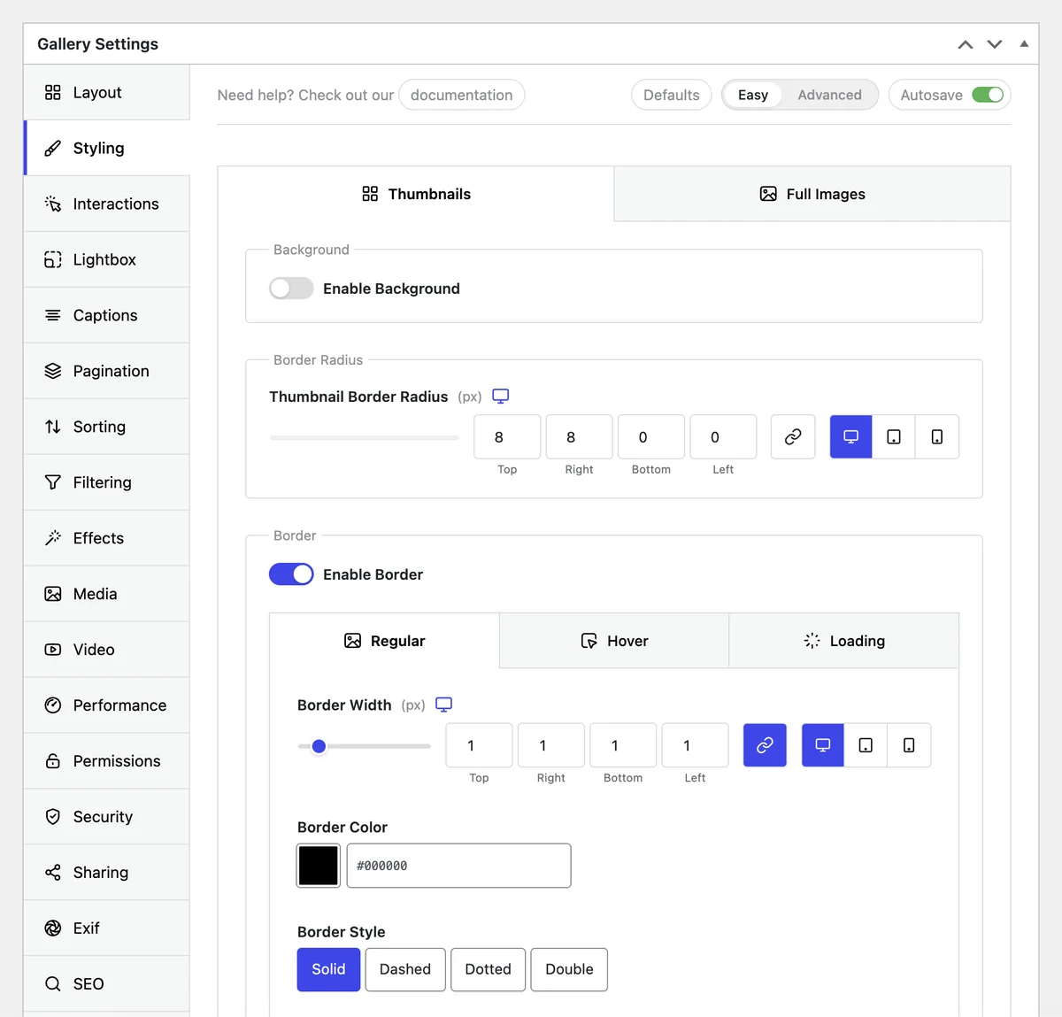The height and width of the screenshot is (1017, 1062).
Task: Toggle Enable Border switch off
Action: click(291, 574)
